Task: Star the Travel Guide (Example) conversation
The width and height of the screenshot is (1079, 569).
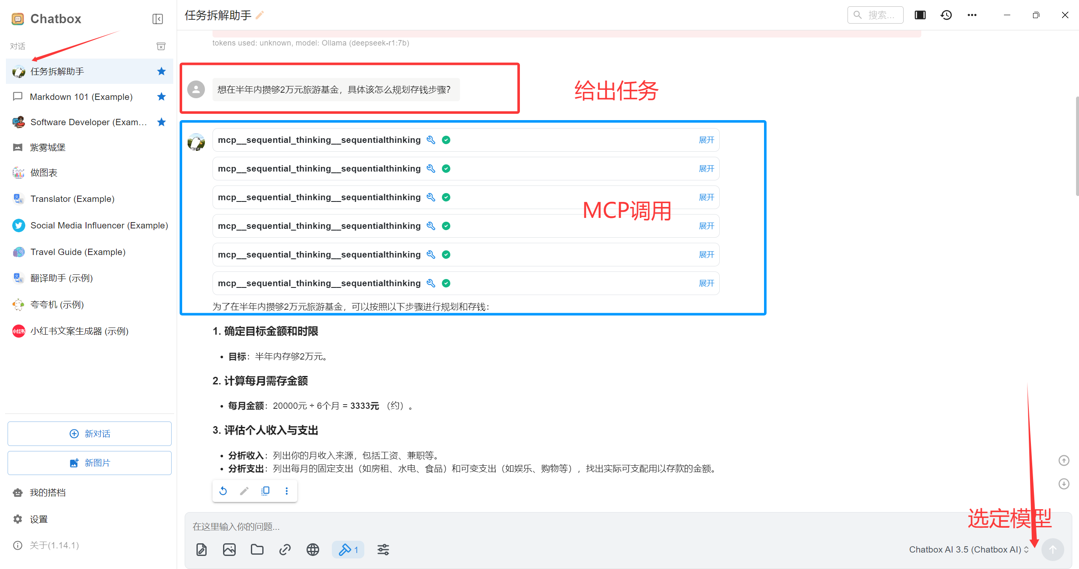Action: 161,252
